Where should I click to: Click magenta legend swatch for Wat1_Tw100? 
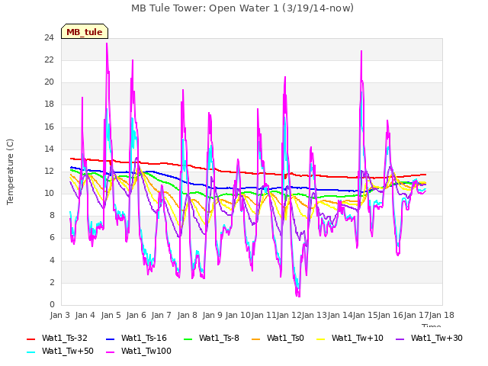coord(110,352)
